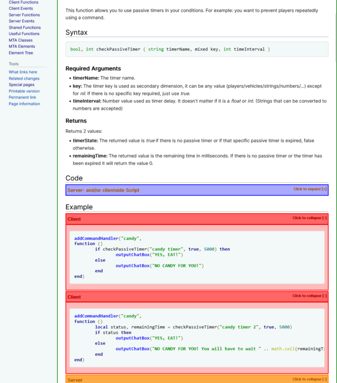Screen dimensions: 337x383
Task: Open the Special pages link
Action: point(21,85)
